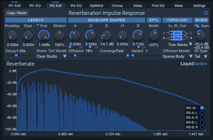Toggle the IR2 power button

point(206,13)
